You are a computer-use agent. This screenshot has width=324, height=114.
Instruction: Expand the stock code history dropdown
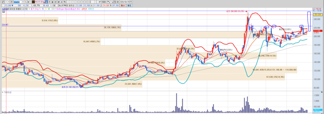coord(23,2)
